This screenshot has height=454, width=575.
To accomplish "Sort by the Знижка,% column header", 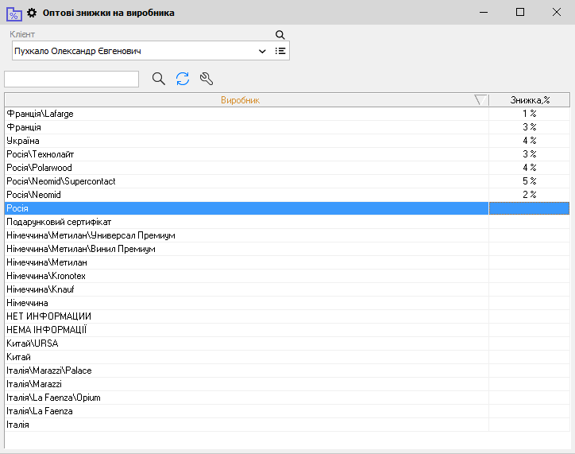I will (x=530, y=100).
